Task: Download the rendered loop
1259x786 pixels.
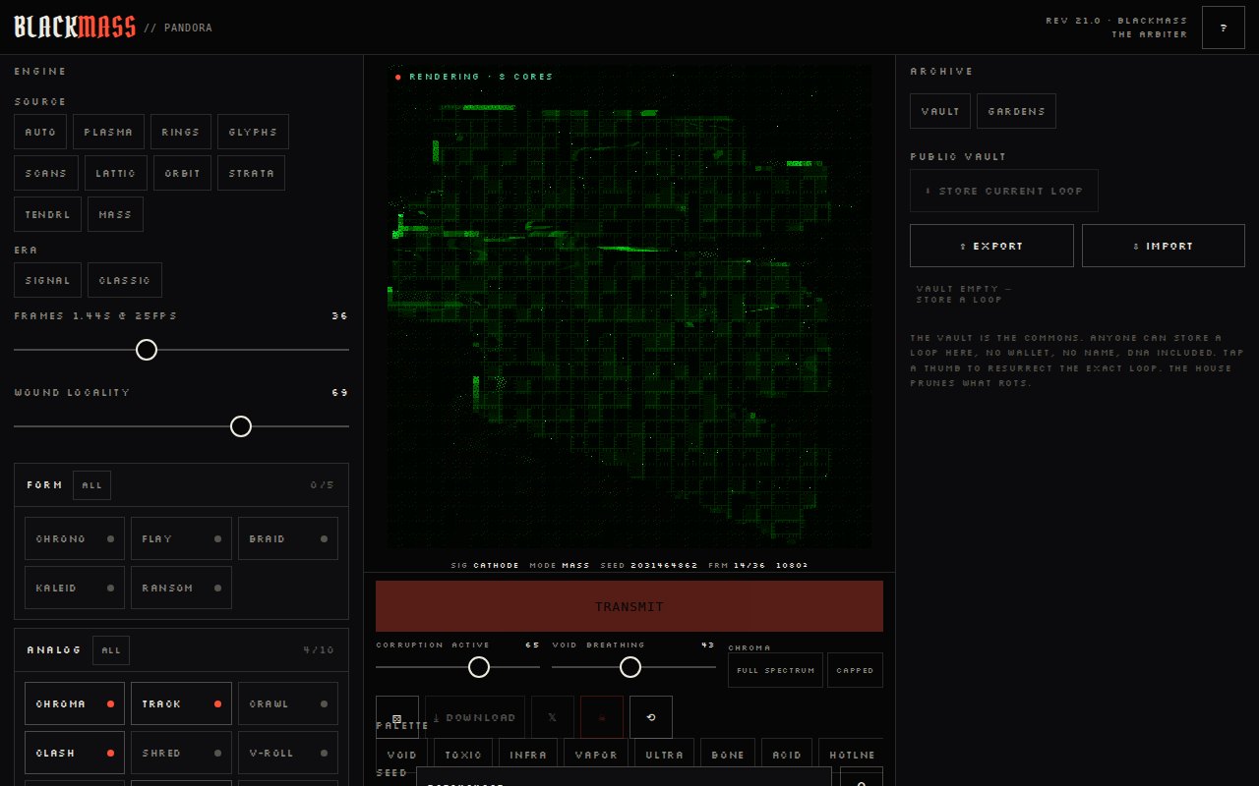Action: [475, 717]
